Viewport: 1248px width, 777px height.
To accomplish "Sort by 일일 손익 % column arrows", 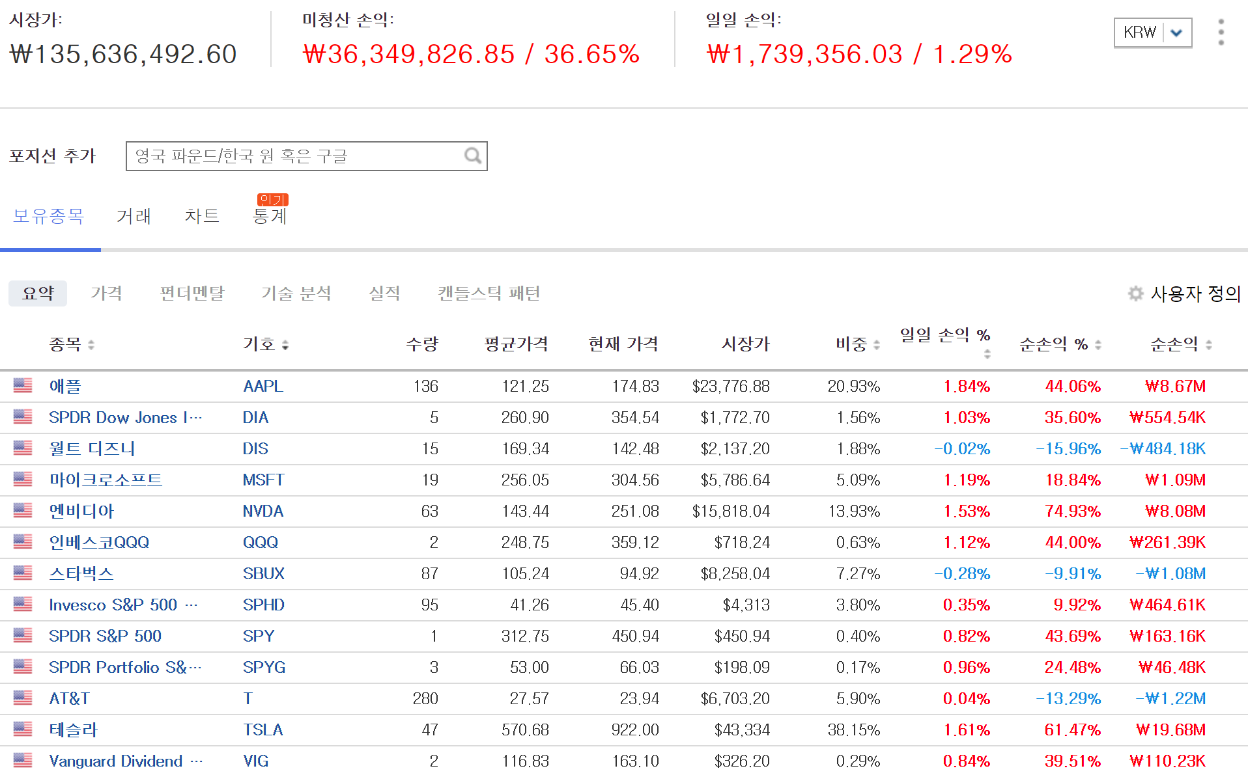I will pos(987,353).
